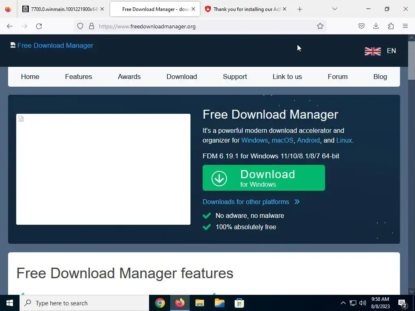Open the EN language dropdown
The width and height of the screenshot is (415, 311).
click(391, 51)
